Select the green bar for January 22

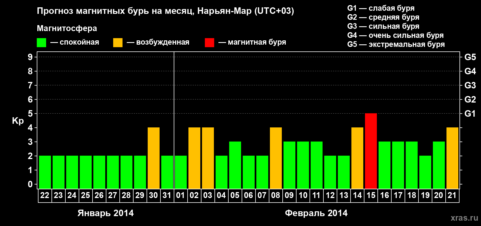[x=45, y=172]
